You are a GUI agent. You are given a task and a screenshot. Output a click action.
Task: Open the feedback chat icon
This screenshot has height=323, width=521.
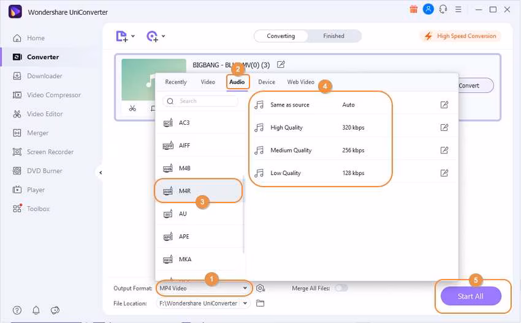tap(55, 310)
